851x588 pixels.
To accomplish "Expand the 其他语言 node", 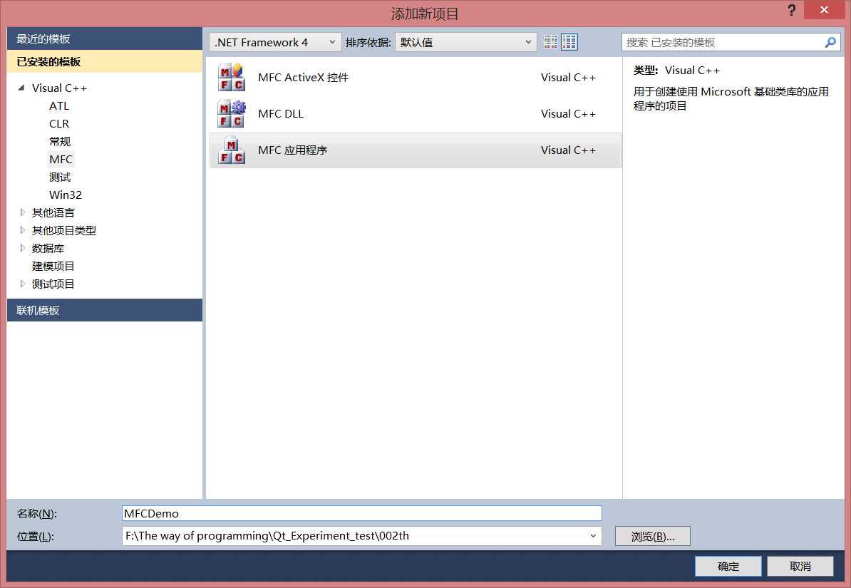I will coord(22,212).
